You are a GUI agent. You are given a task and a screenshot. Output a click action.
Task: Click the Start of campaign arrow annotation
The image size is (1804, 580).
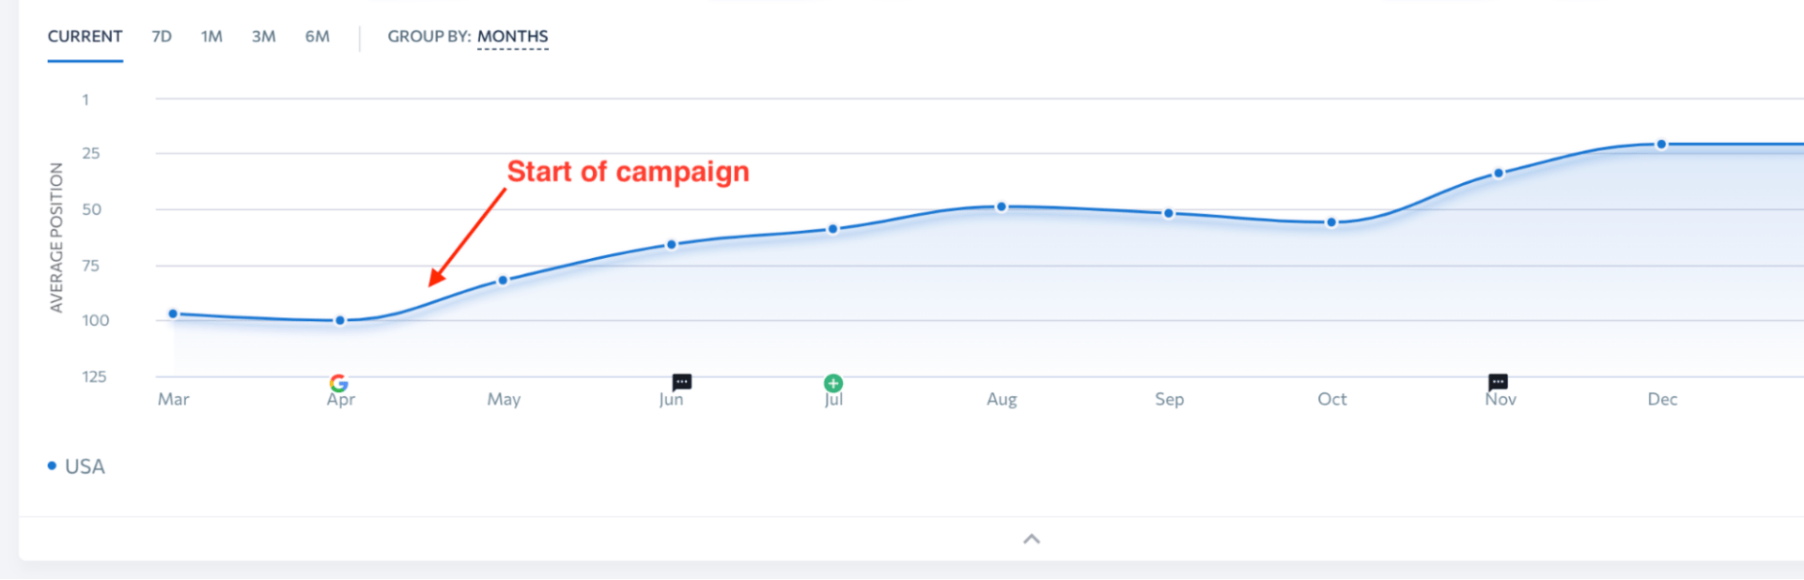tap(470, 235)
